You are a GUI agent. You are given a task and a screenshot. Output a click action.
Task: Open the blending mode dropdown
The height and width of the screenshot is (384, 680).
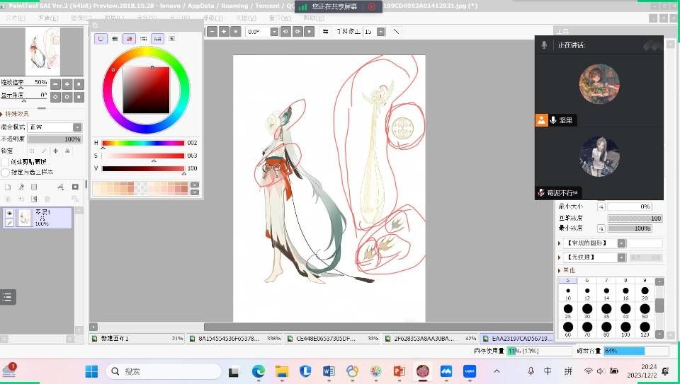[x=77, y=127]
